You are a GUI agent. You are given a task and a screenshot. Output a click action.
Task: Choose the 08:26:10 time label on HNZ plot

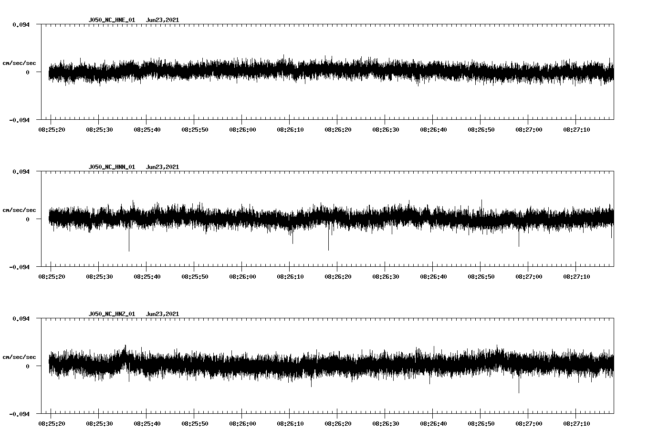[290, 424]
